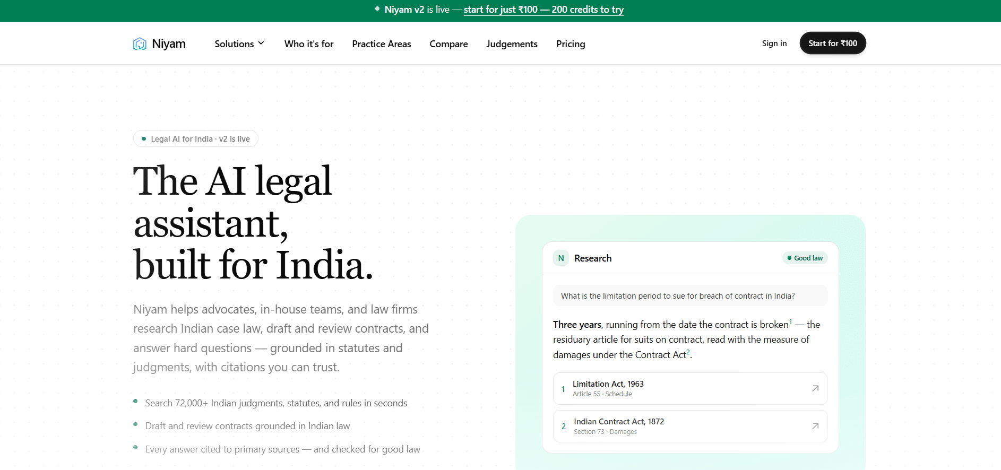Open the Indian Contract Act, 1872 citation card
The height and width of the screenshot is (470, 1001).
click(x=690, y=426)
